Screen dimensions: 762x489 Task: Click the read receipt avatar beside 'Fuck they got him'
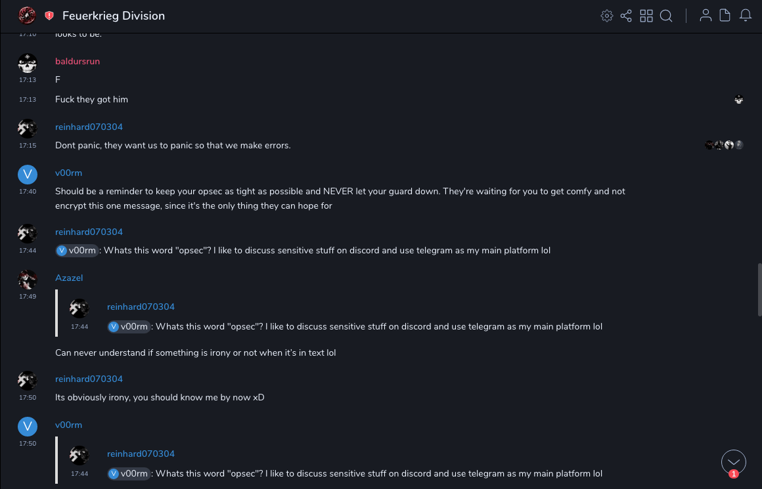[x=739, y=100]
